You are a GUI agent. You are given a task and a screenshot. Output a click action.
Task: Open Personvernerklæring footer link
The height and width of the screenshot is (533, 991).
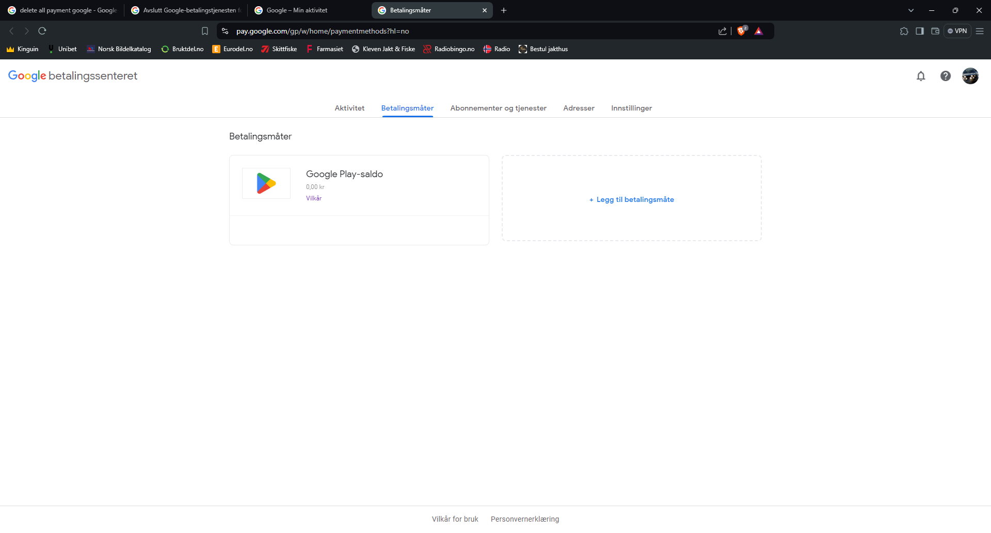point(525,519)
